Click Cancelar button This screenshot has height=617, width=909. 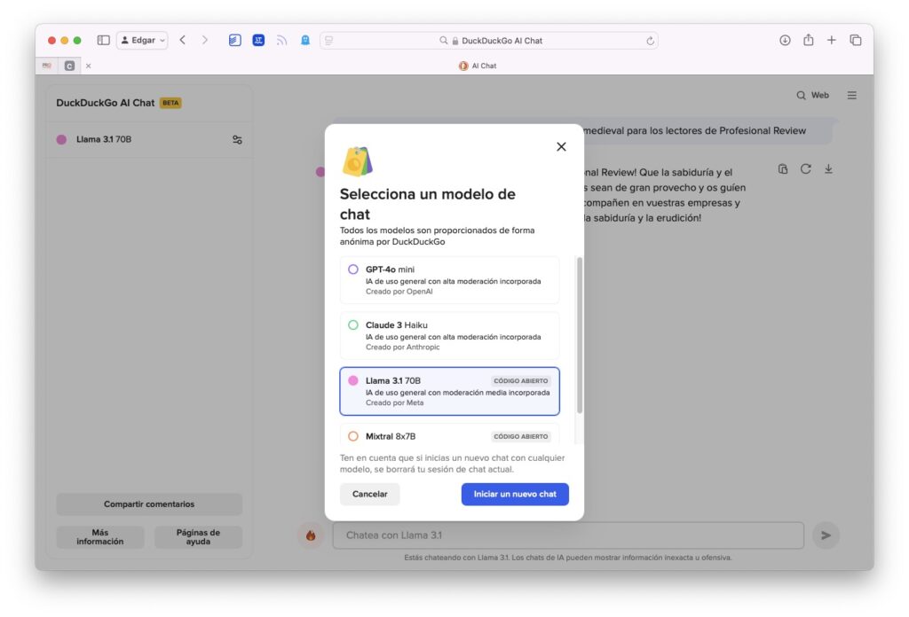pyautogui.click(x=370, y=494)
